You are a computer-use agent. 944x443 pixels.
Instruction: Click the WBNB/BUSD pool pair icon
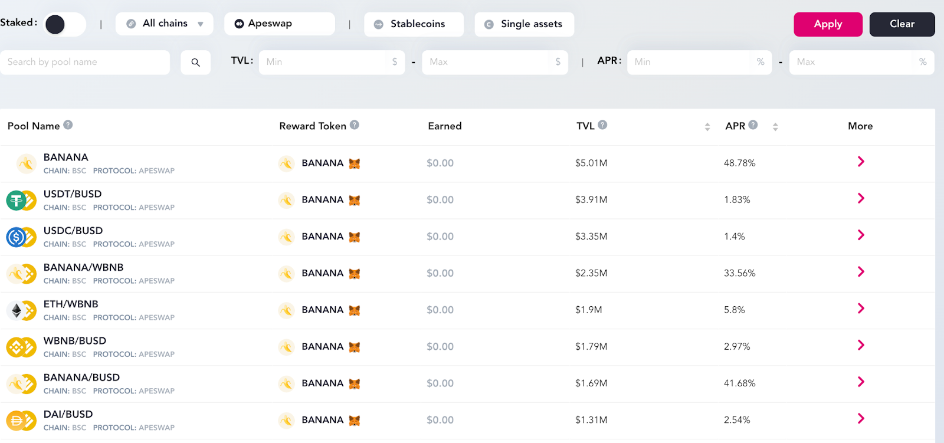(21, 347)
